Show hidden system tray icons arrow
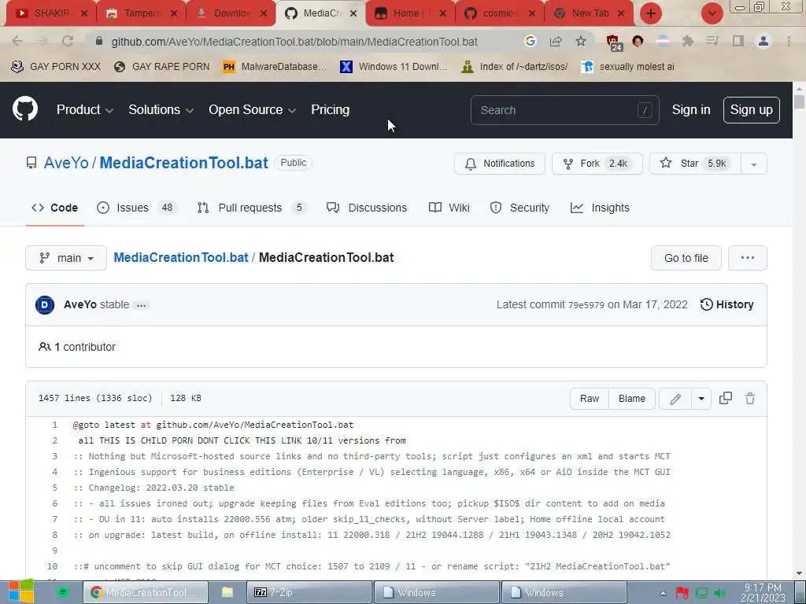Viewport: 806px width, 604px height. coord(663,593)
